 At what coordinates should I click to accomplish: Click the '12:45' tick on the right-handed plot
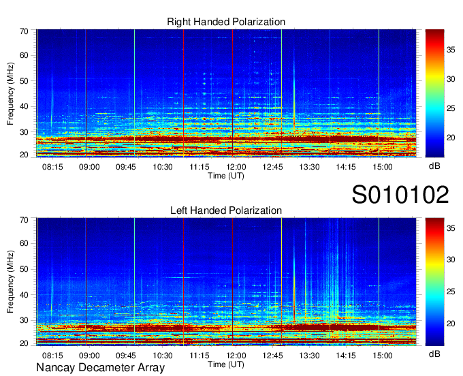[x=272, y=167]
